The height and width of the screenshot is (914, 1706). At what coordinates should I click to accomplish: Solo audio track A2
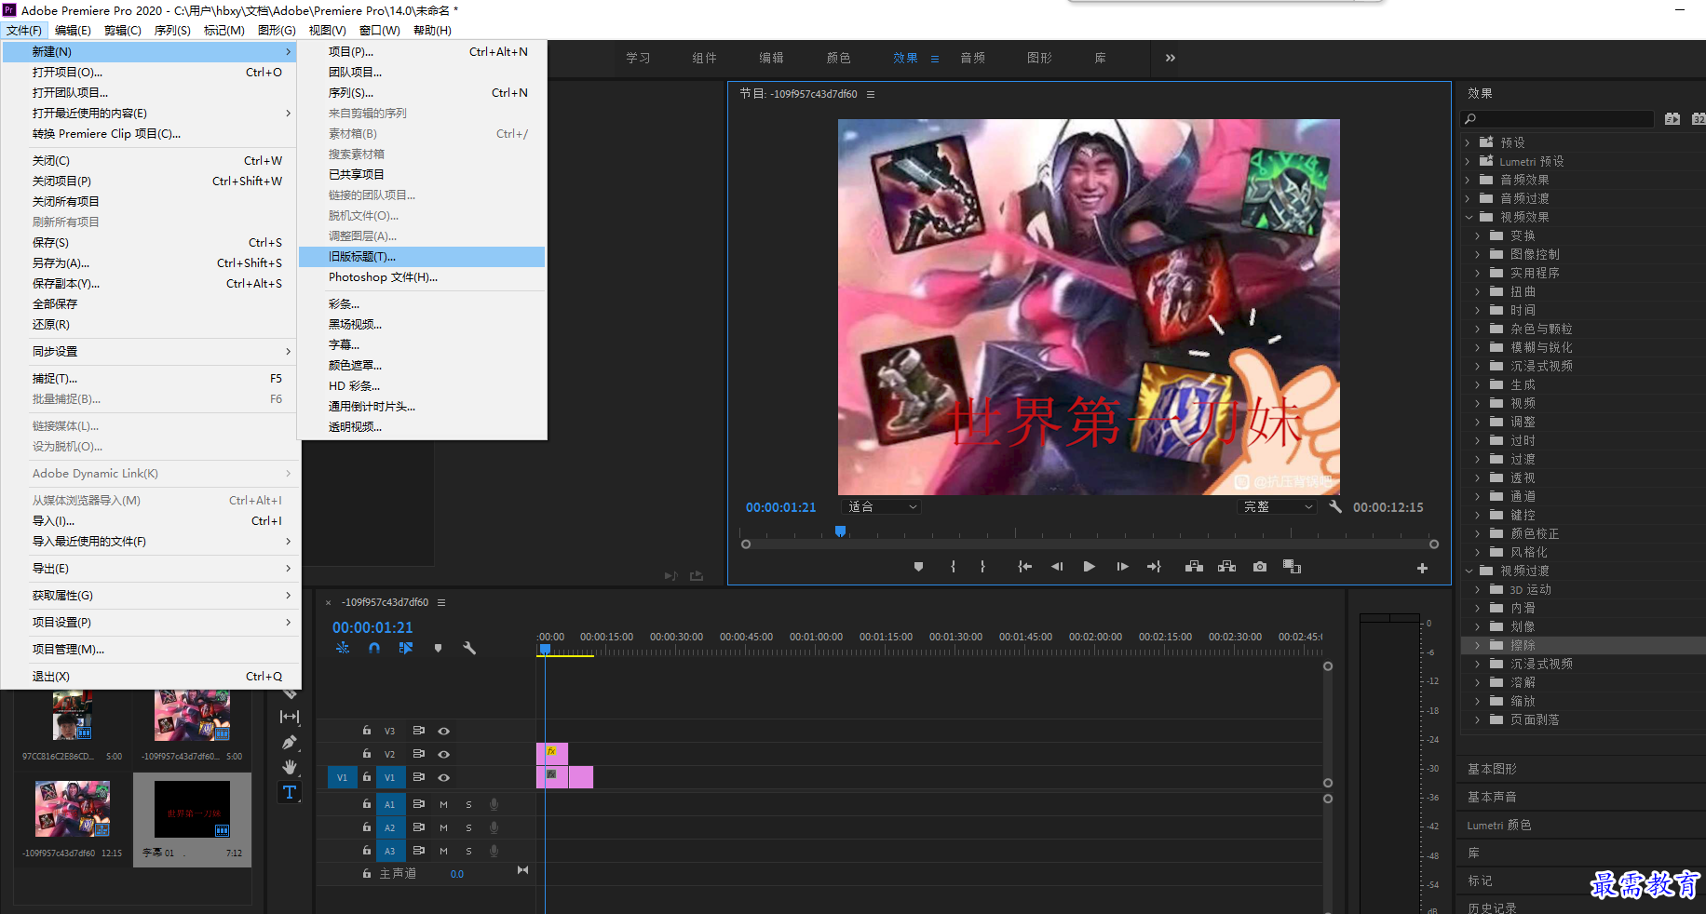point(468,827)
